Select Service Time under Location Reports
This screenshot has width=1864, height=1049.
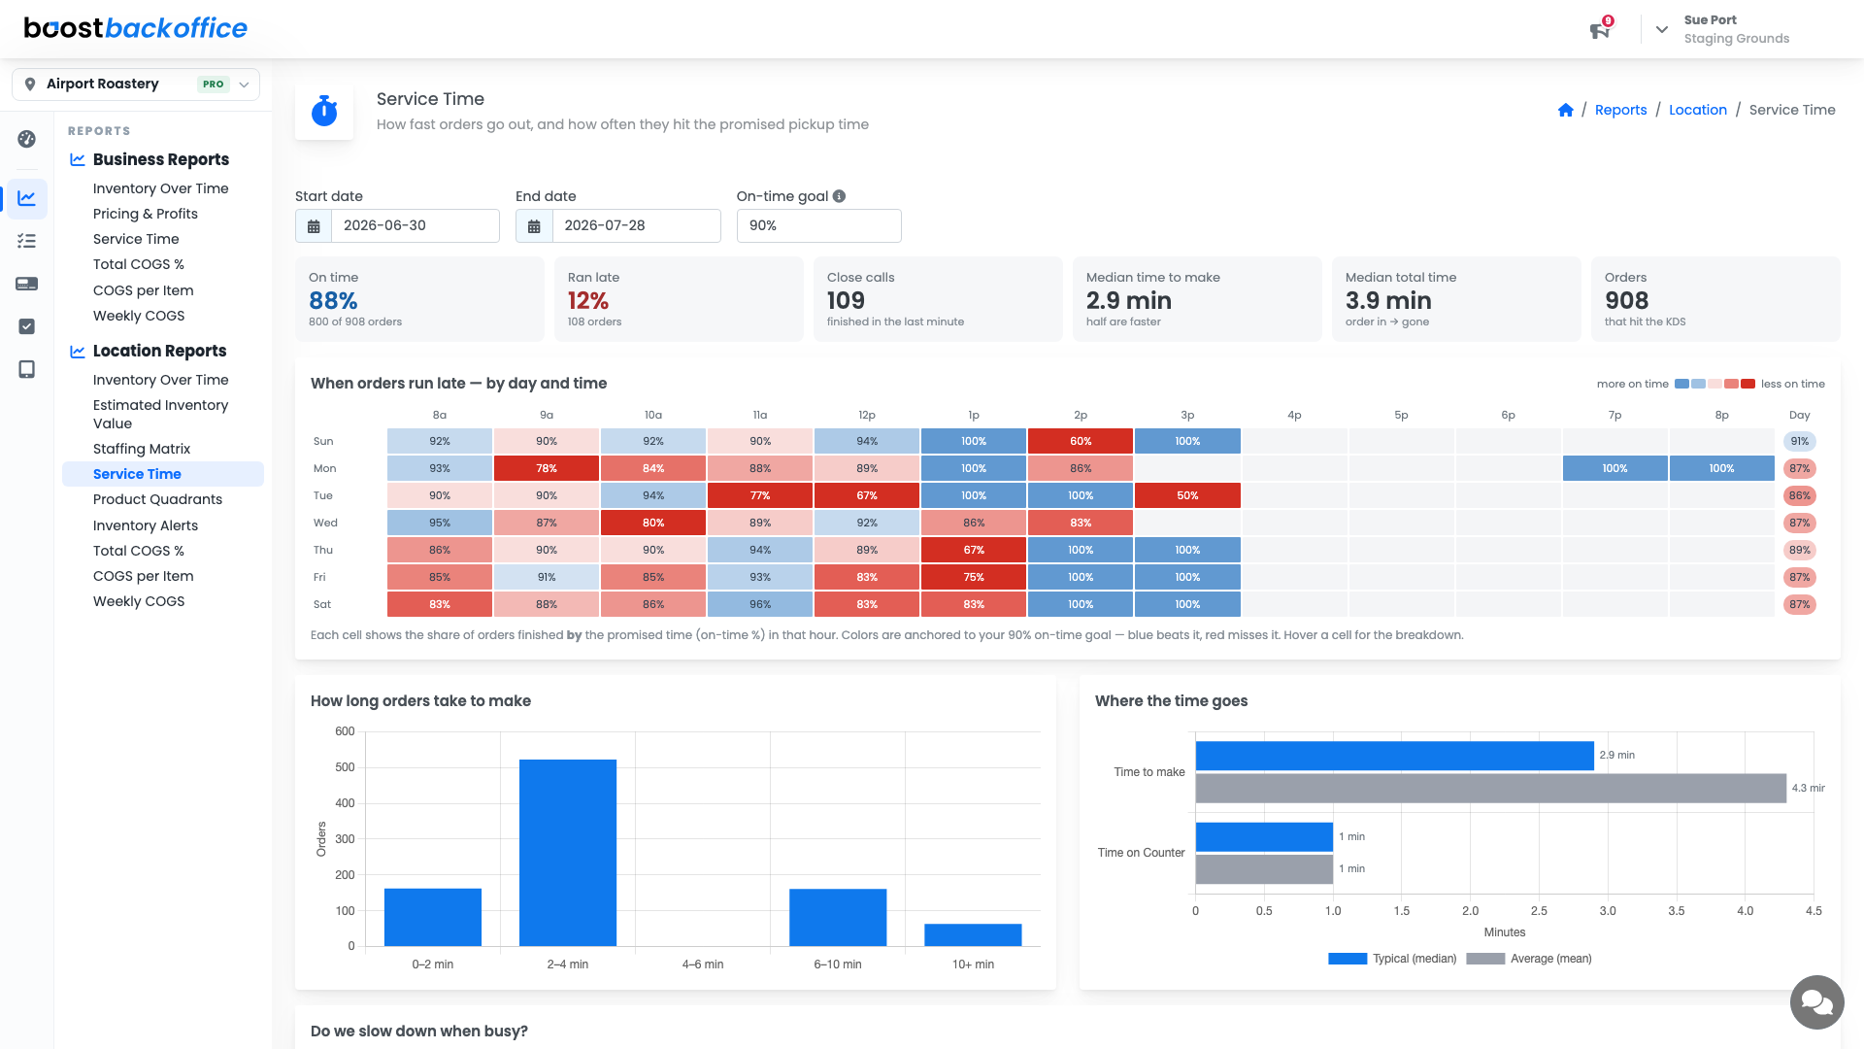pos(163,474)
